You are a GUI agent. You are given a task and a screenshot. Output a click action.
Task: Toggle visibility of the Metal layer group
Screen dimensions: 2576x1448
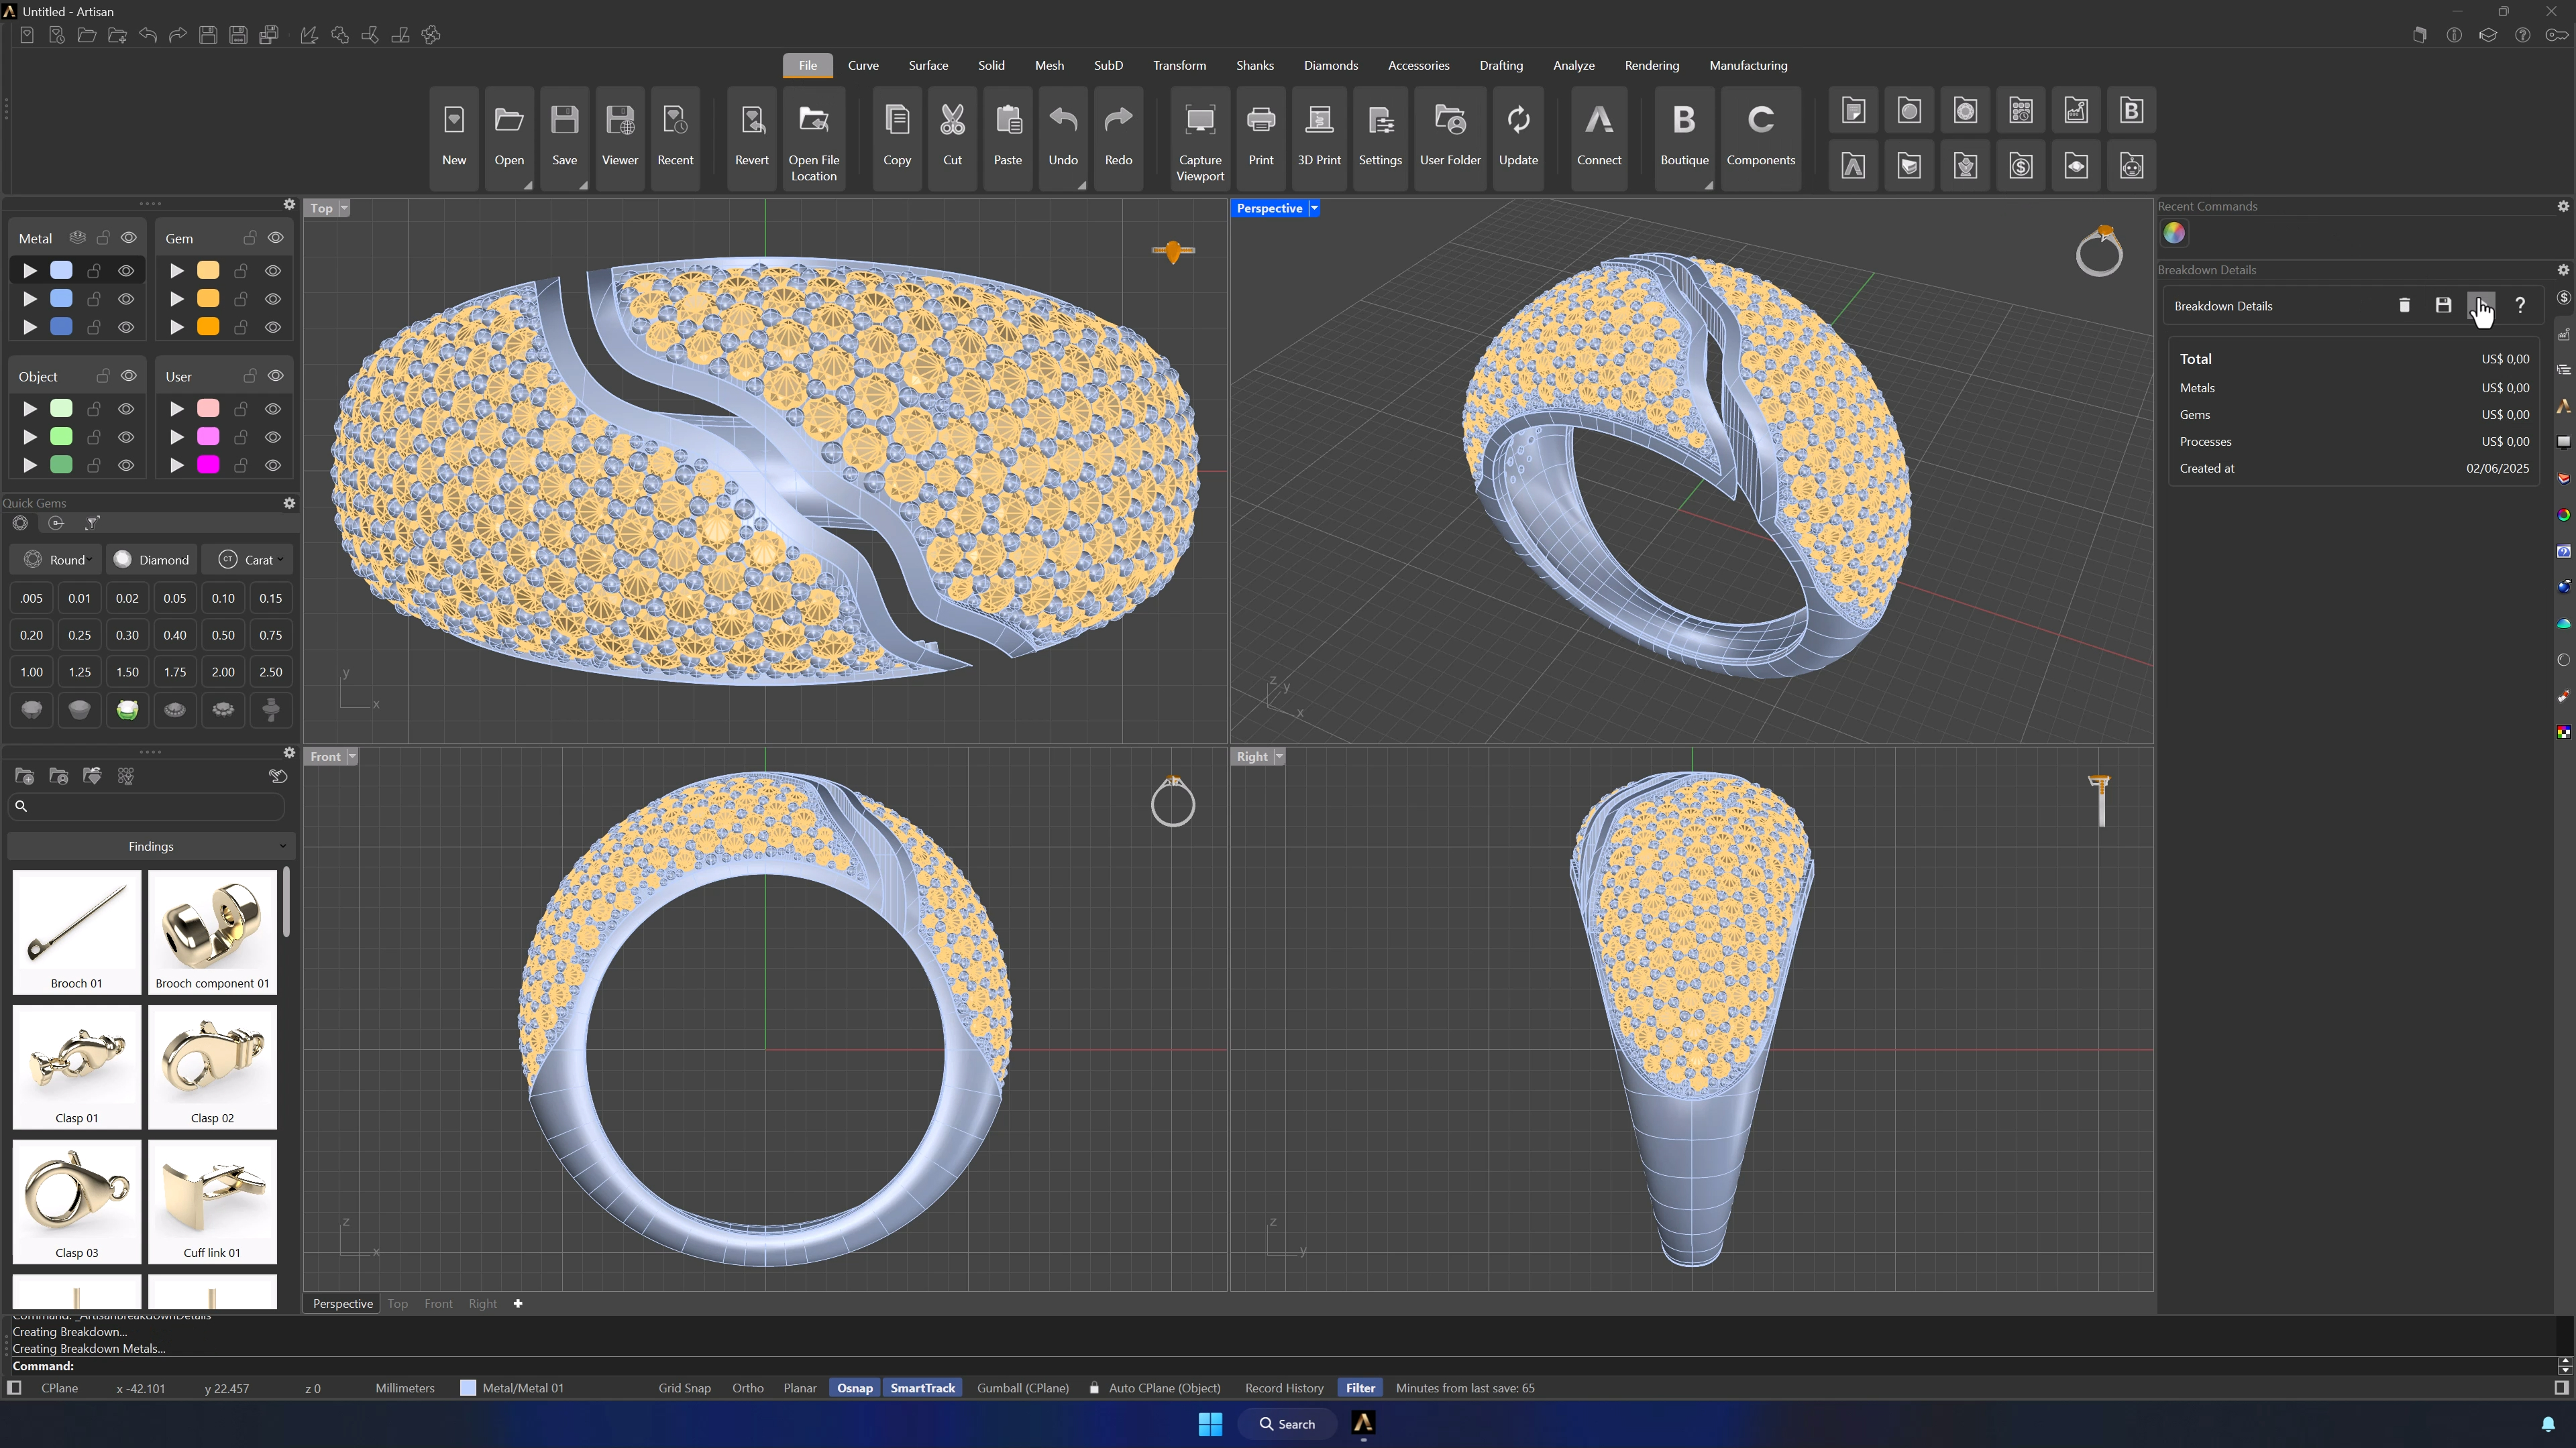tap(129, 238)
